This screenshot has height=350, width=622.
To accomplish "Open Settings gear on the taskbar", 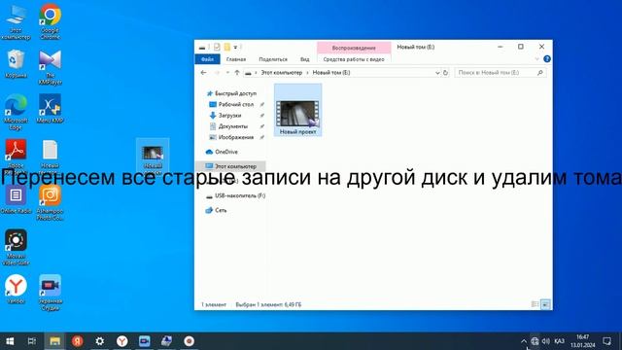I will click(x=99, y=341).
